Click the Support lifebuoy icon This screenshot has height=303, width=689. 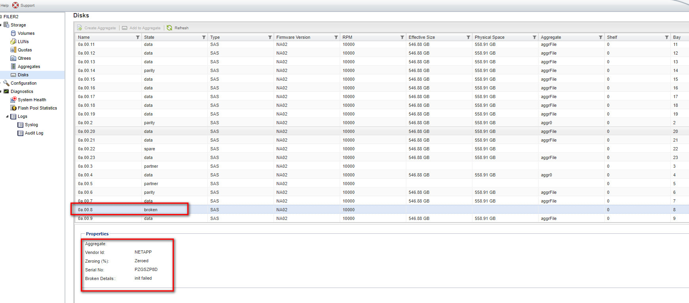(15, 5)
